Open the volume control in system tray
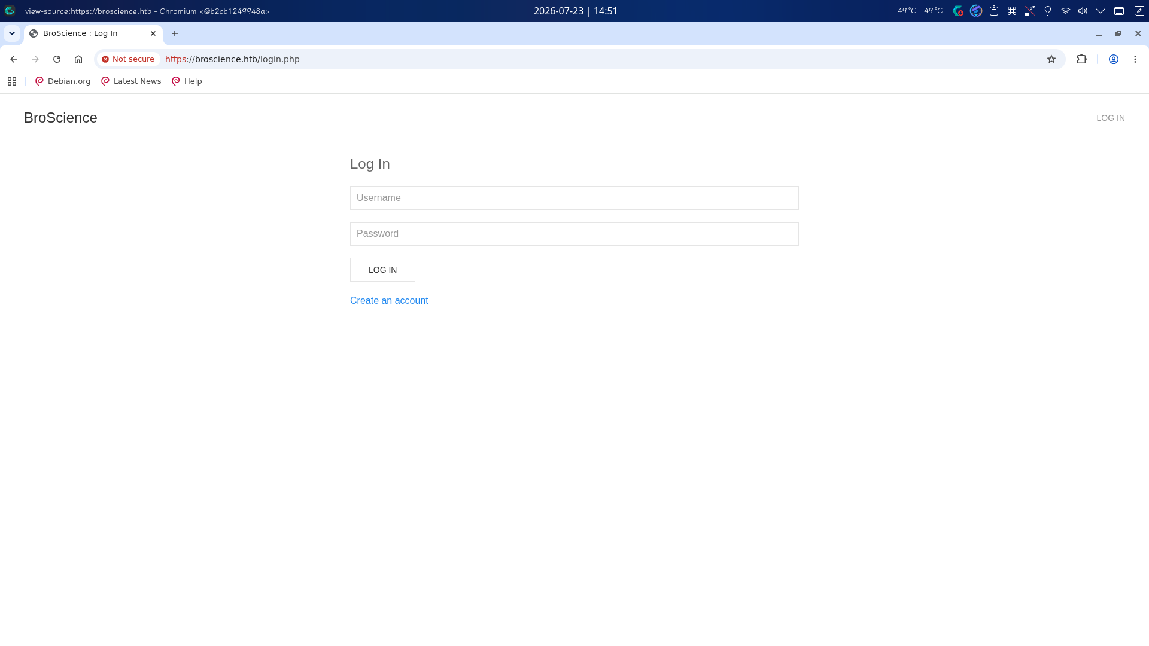This screenshot has width=1149, height=646. [1083, 11]
